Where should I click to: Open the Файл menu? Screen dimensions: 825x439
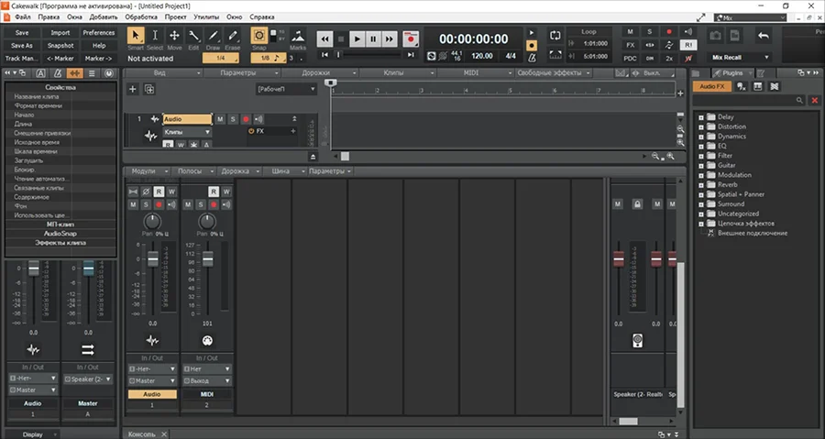point(23,16)
